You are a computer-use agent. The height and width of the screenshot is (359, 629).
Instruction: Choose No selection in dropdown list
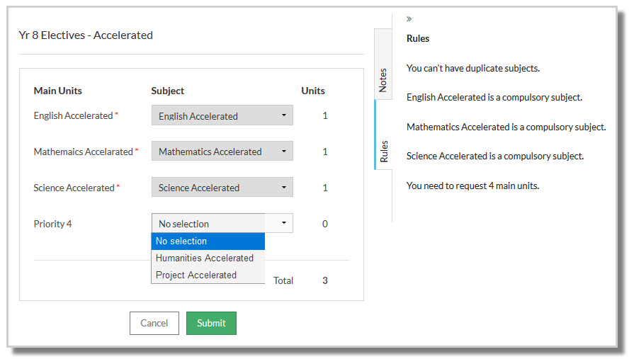coord(208,241)
